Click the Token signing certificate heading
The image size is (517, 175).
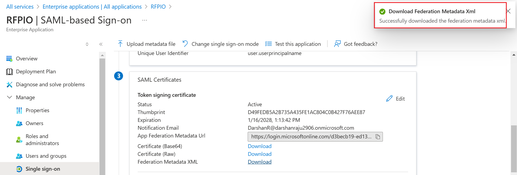(167, 95)
